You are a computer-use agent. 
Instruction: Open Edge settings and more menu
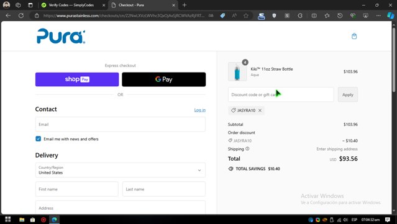(378, 16)
